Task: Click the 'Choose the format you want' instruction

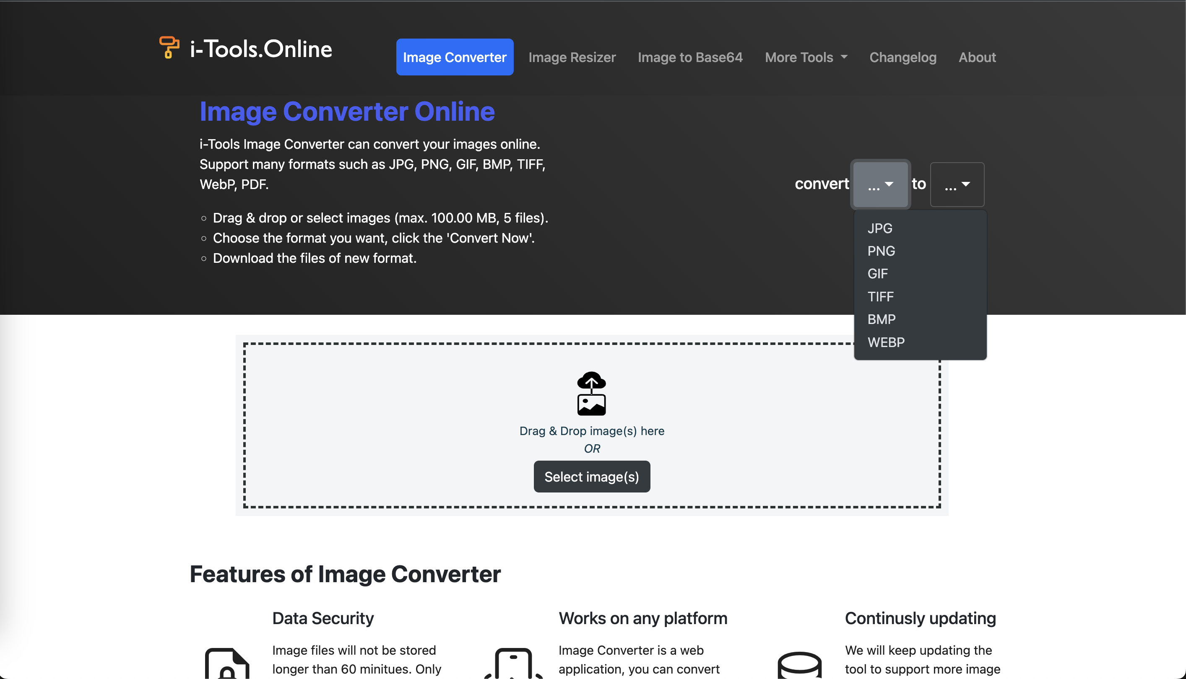Action: tap(374, 238)
